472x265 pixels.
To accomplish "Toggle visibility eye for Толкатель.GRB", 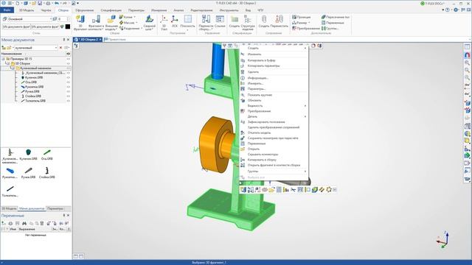I will [x=69, y=101].
